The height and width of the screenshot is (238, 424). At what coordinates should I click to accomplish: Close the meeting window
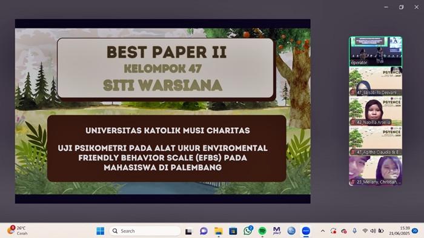[417, 7]
